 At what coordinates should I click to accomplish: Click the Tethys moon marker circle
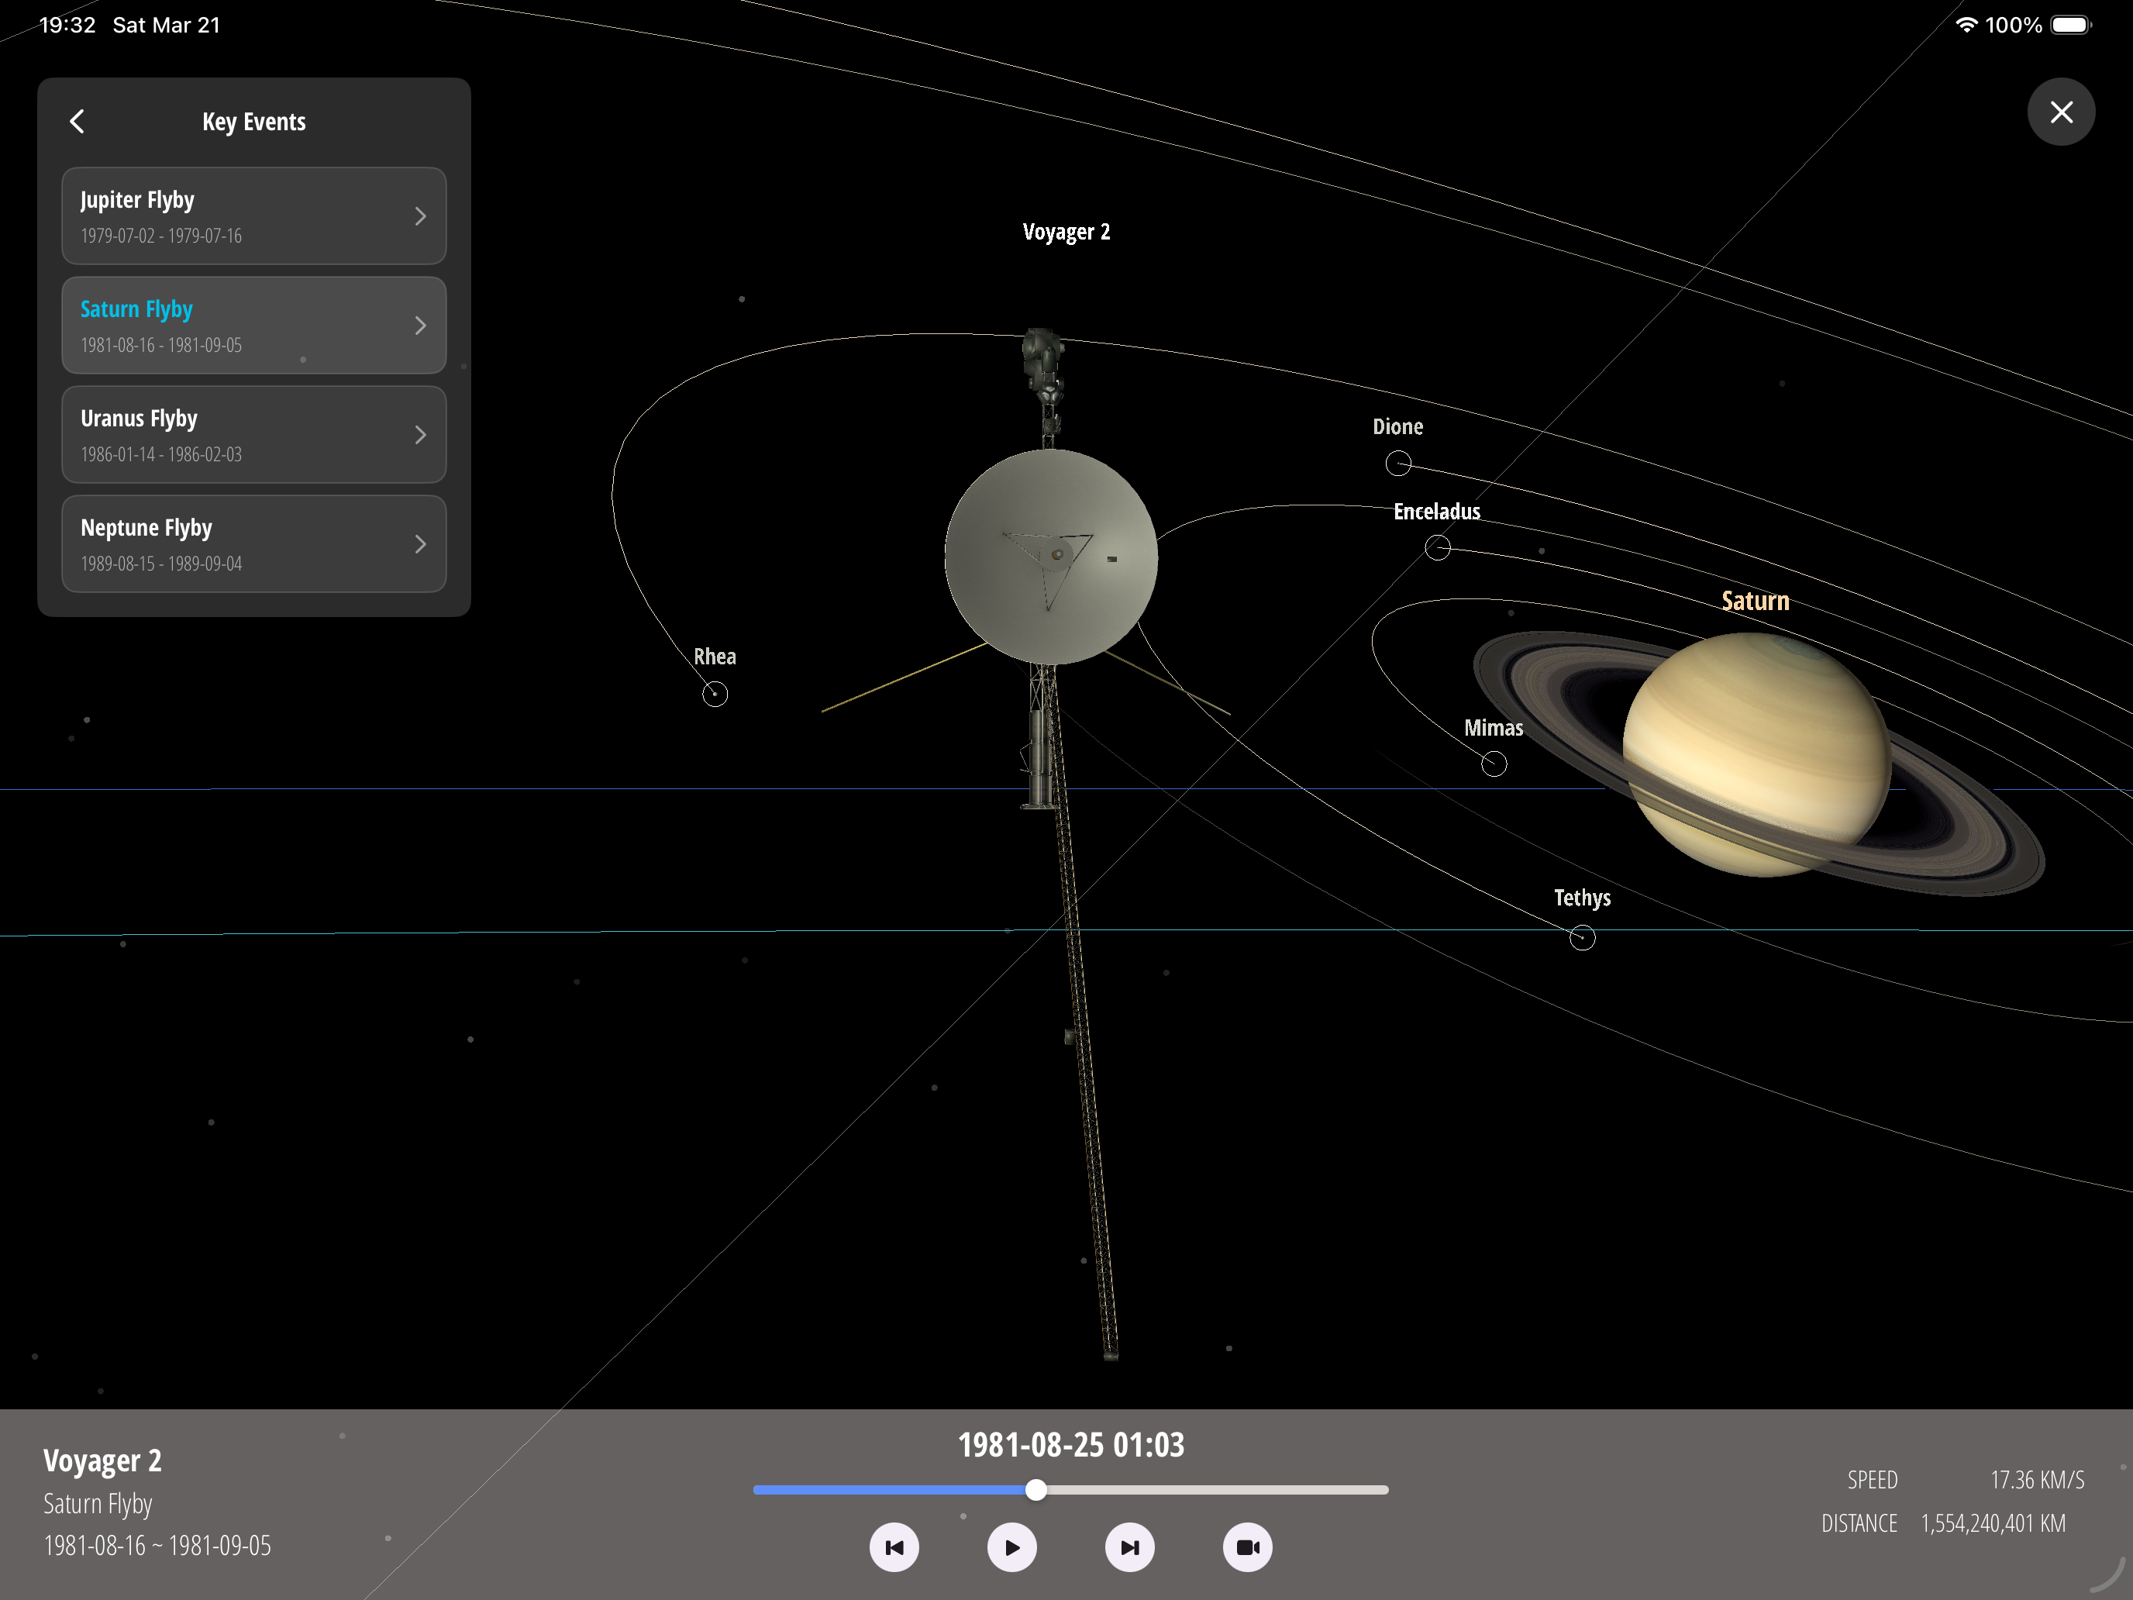(x=1583, y=936)
